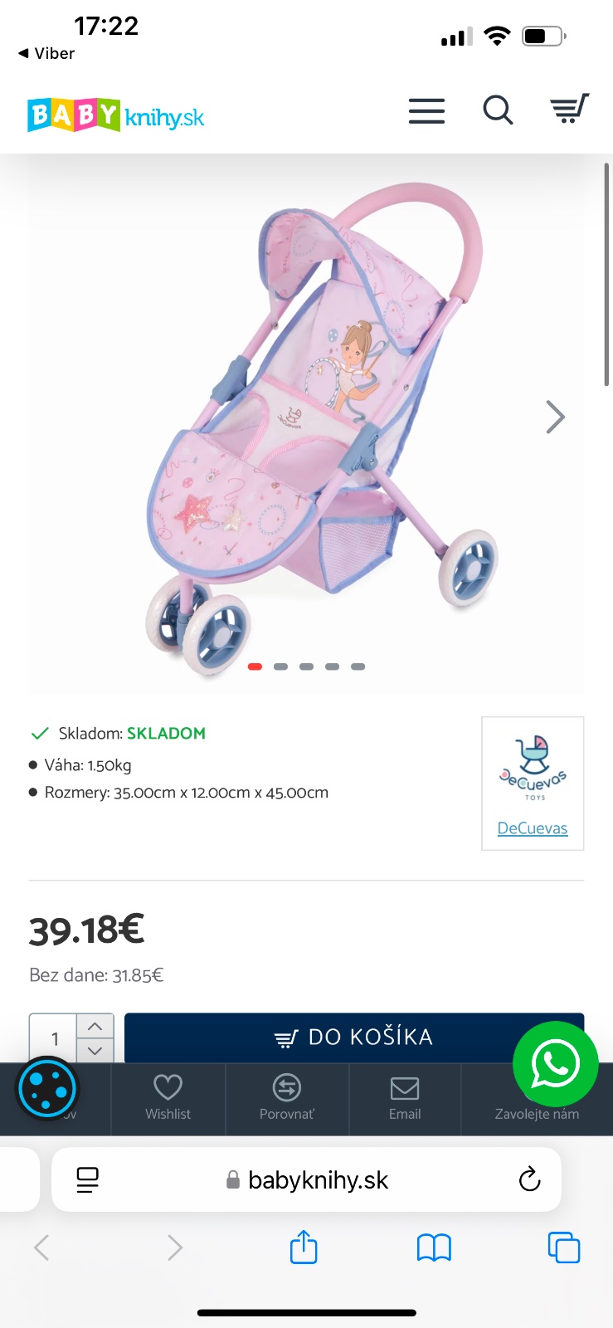Open the hamburger menu
This screenshot has height=1328, width=613.
(426, 110)
